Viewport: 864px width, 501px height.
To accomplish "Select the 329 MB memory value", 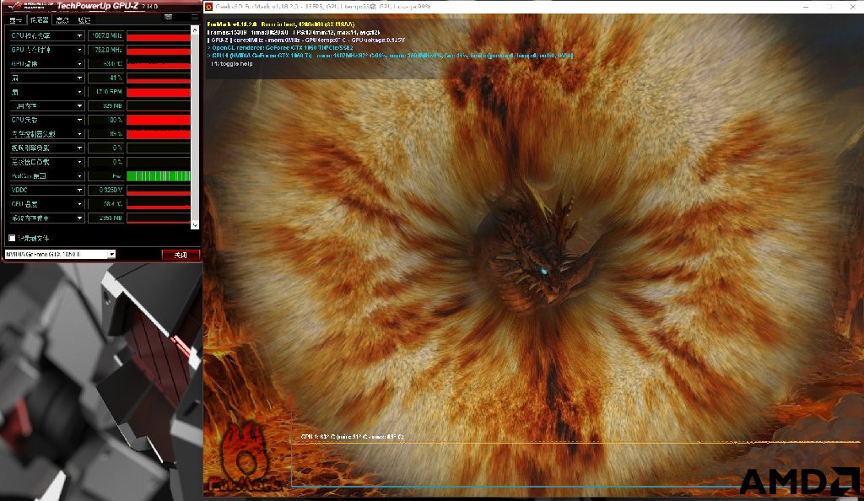I will 105,105.
